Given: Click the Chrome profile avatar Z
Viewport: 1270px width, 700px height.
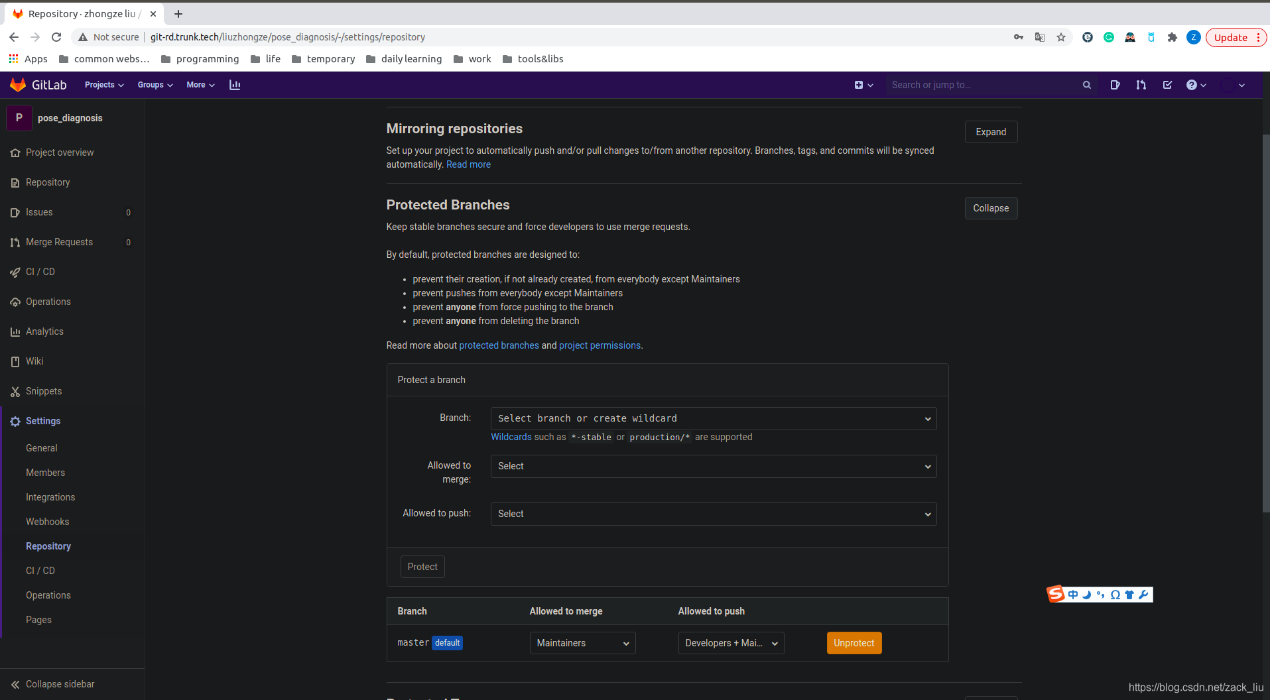Looking at the screenshot, I should 1194,37.
